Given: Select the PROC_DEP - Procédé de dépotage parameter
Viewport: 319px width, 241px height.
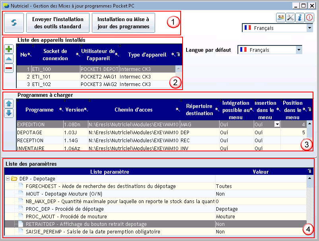Looking at the screenshot, I should pos(156,209).
